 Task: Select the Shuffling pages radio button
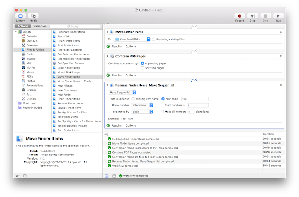pyautogui.click(x=142, y=68)
